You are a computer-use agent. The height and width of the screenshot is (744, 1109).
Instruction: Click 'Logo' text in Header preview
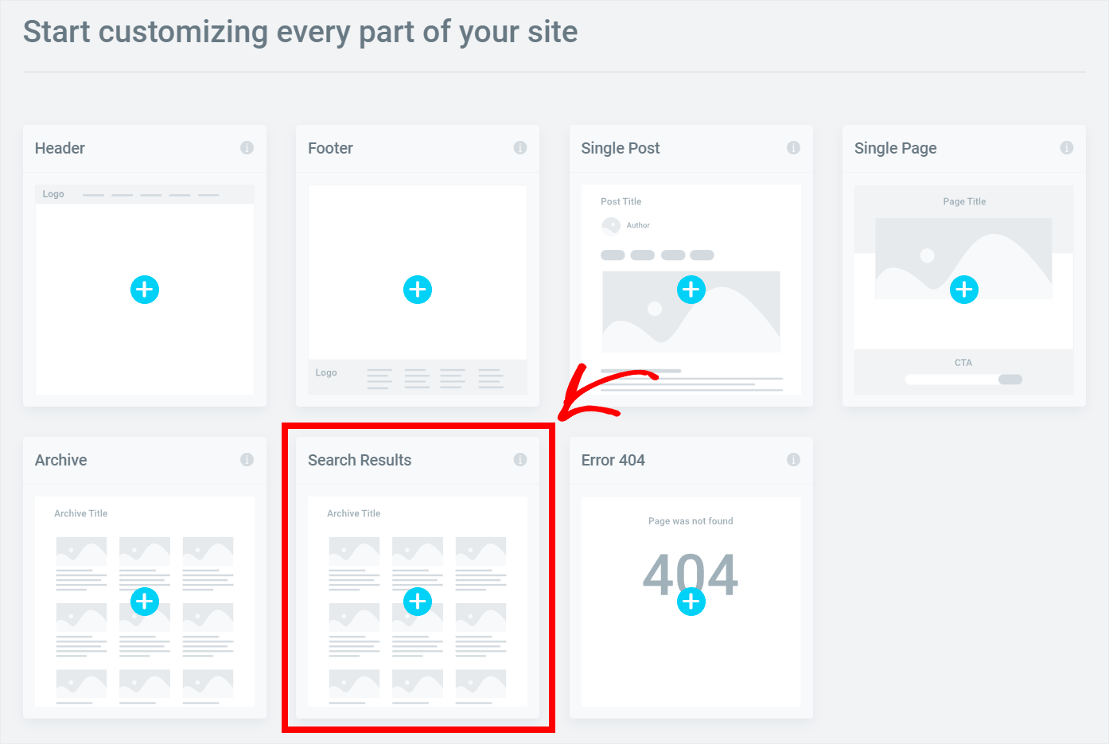pos(53,194)
